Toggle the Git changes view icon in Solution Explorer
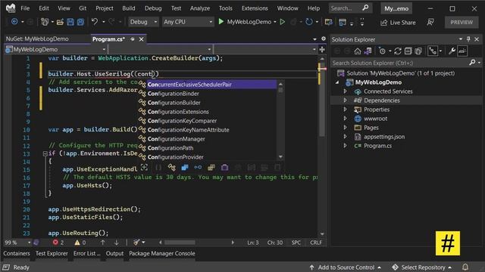This screenshot has height=272, width=485. (x=433, y=51)
